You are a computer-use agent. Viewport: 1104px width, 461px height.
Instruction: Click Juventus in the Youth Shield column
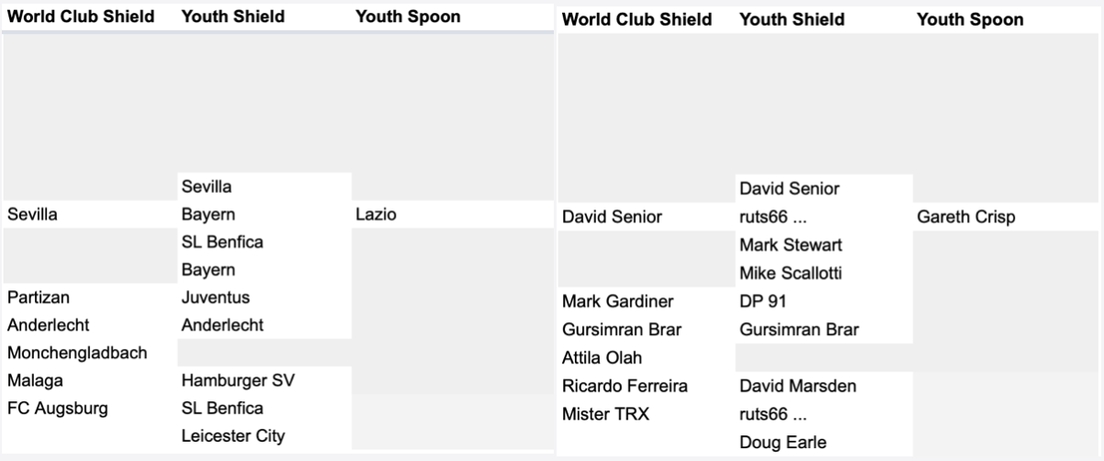pos(216,298)
